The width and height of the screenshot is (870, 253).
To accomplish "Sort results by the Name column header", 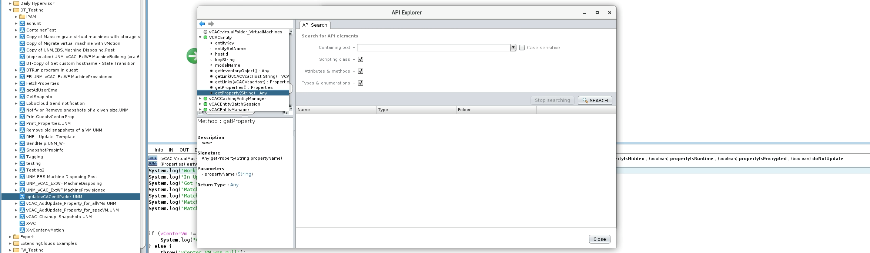I will pos(336,110).
